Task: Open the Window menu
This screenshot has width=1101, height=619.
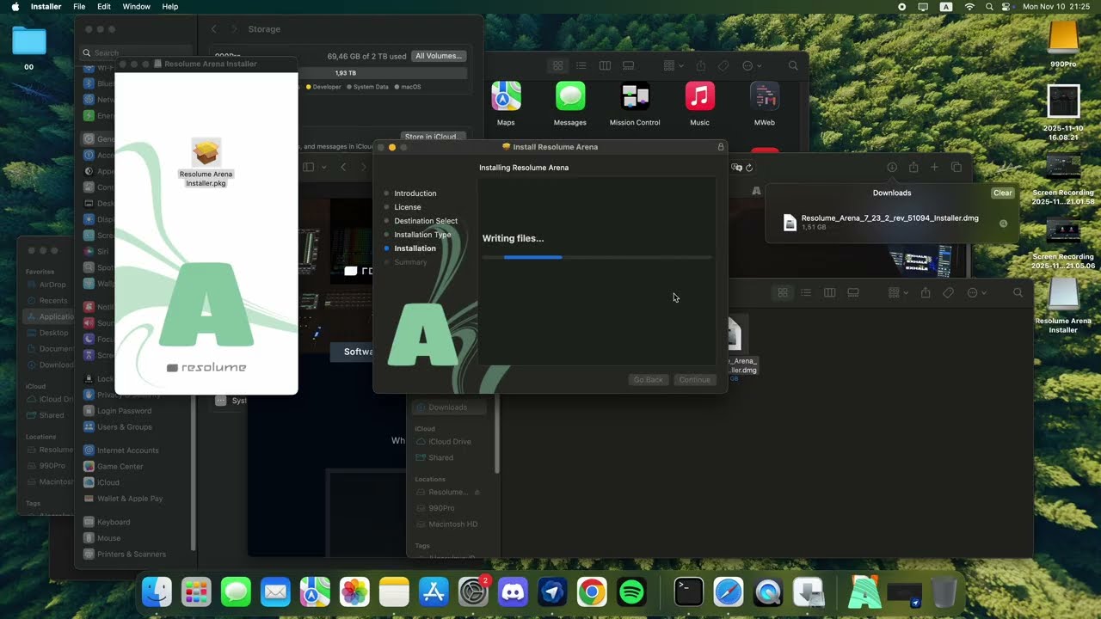Action: [x=136, y=6]
